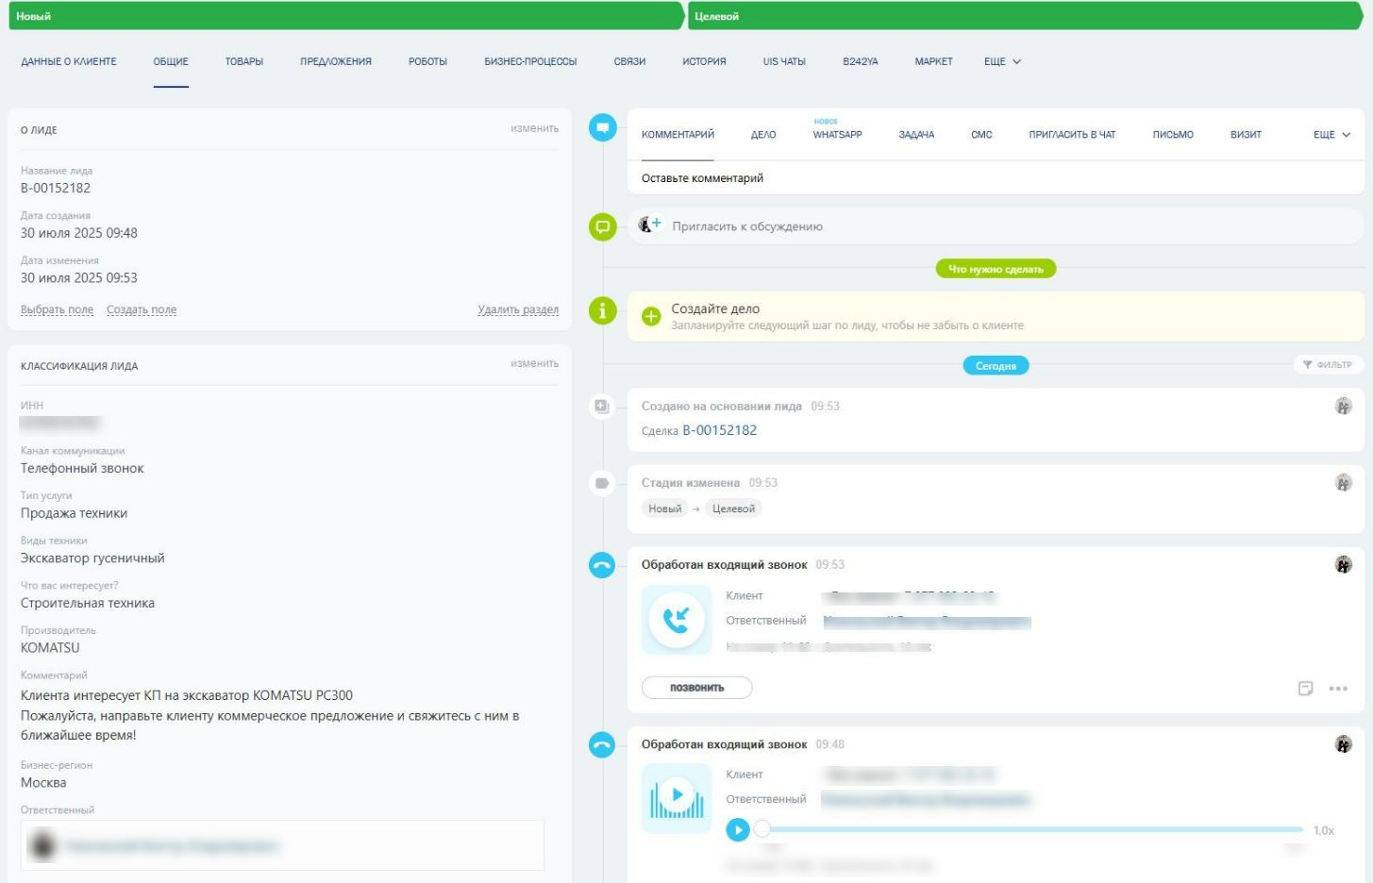Play the call recording from 09:48
The height and width of the screenshot is (883, 1373).
pyautogui.click(x=738, y=829)
